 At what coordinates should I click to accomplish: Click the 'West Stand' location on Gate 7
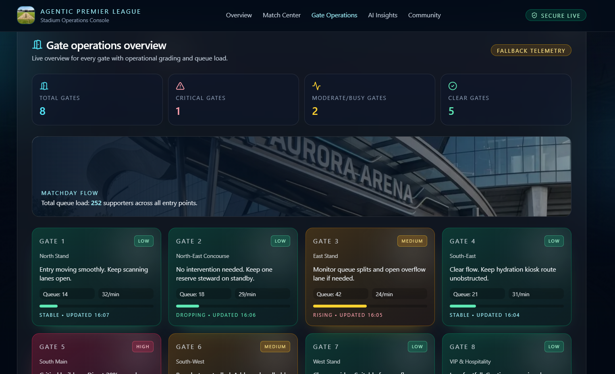click(x=326, y=362)
